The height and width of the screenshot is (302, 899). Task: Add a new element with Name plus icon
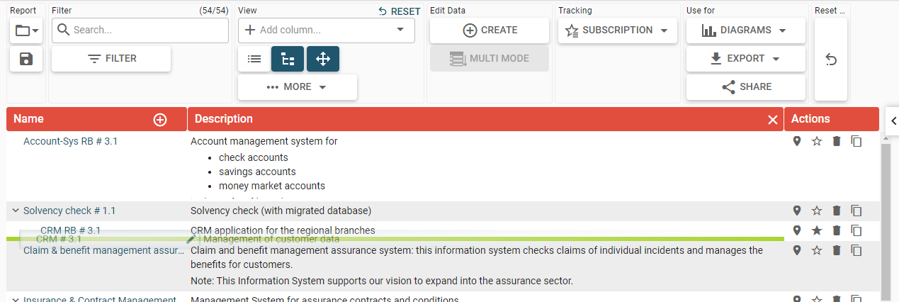(x=160, y=120)
